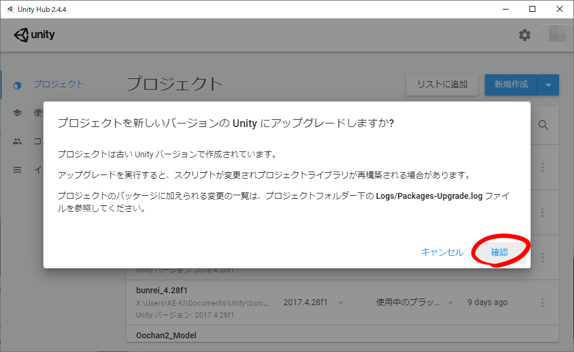Click the 新規作成 button

tap(511, 84)
